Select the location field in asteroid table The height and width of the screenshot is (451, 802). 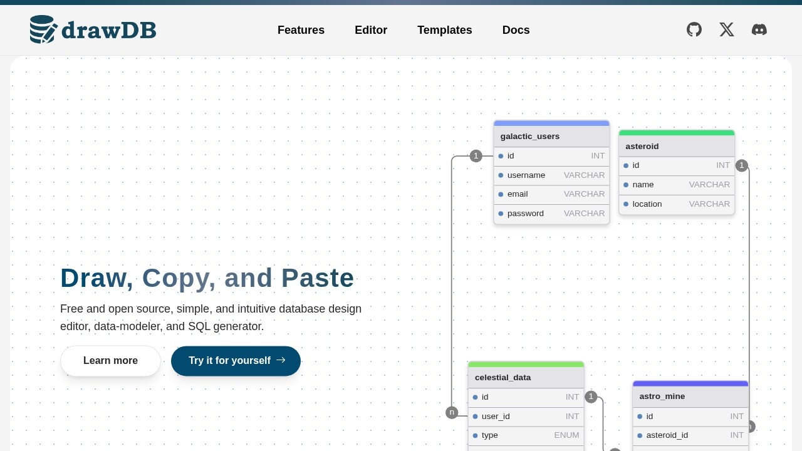coord(677,204)
